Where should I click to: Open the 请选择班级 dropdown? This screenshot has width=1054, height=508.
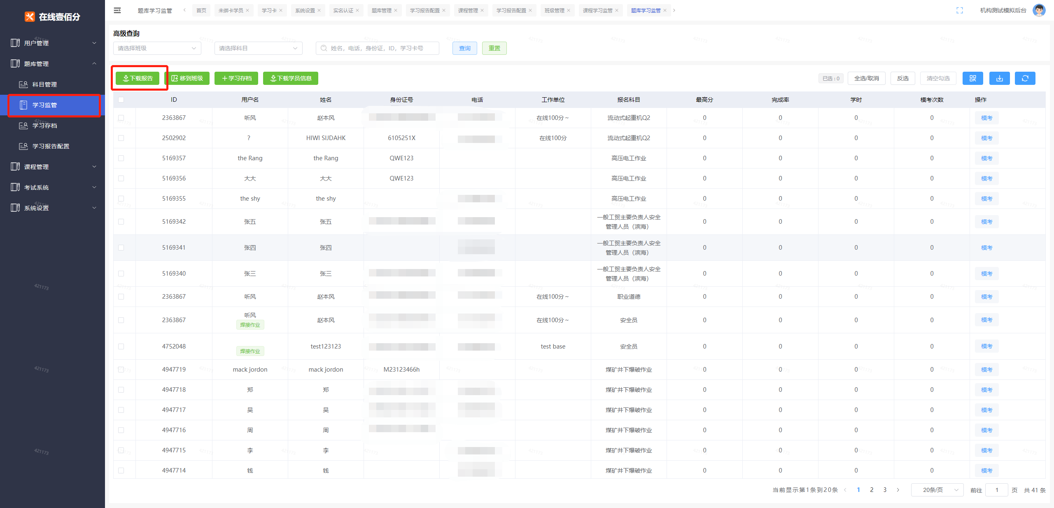(157, 48)
